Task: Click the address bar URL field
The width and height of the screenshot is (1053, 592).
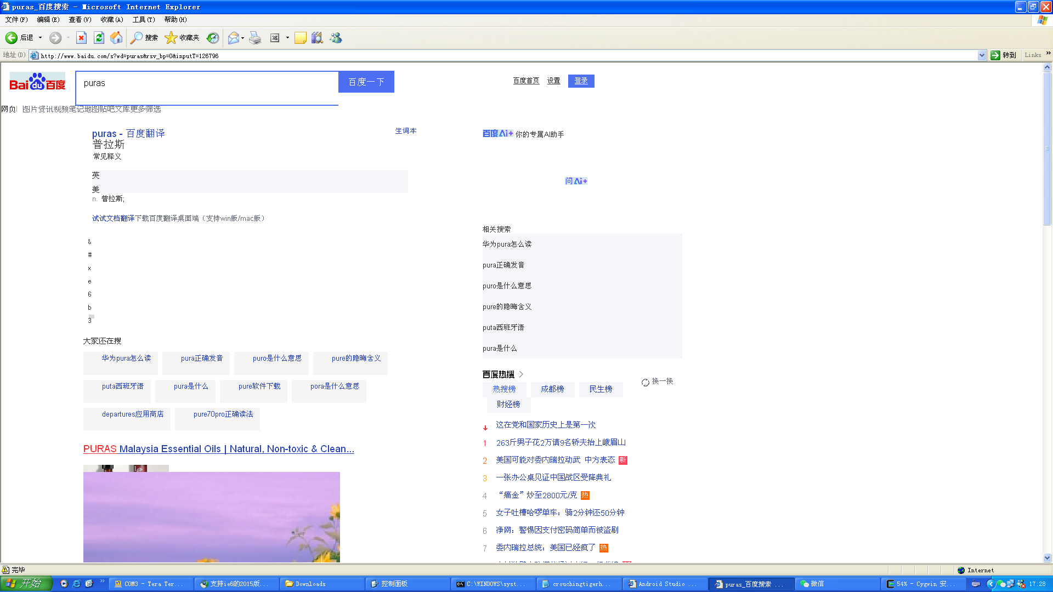Action: pyautogui.click(x=507, y=55)
